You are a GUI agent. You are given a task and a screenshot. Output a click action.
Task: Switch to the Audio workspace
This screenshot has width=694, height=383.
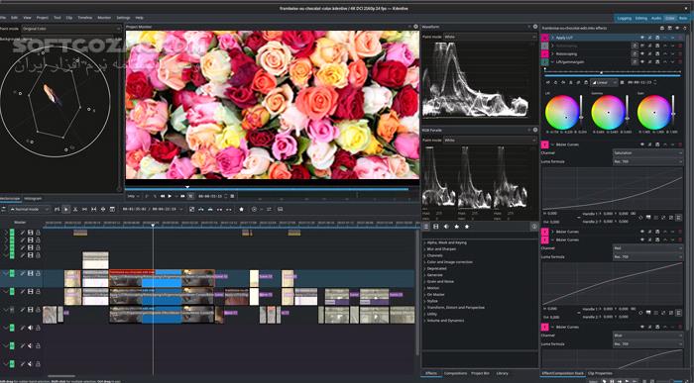(656, 18)
